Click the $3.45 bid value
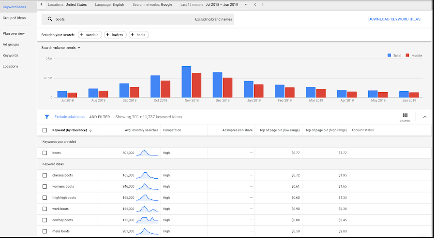Viewport: 434px width, 238px height. (343, 220)
